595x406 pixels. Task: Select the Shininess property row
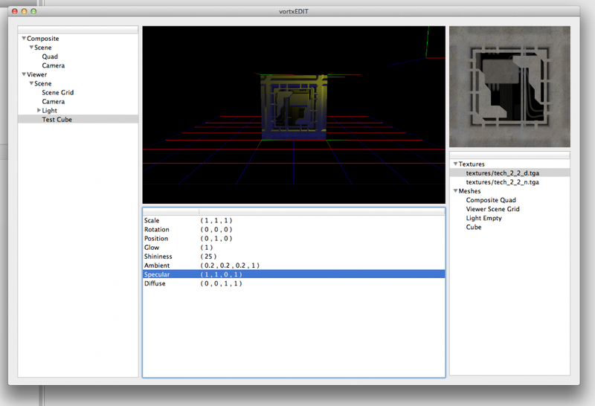294,257
